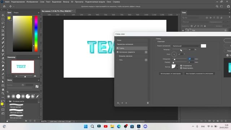Select the Brush tool in toolbar
This screenshot has height=130, width=231.
[x=3, y=47]
